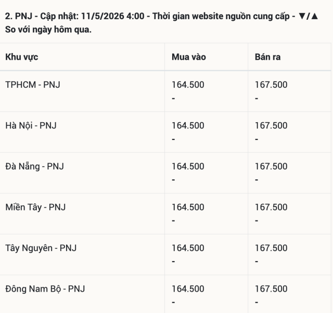Select the Bán ra column header

pos(267,57)
